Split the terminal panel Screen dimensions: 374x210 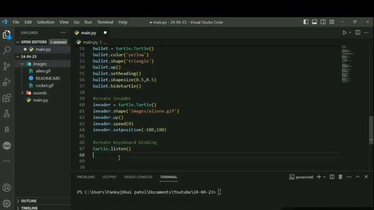(332, 177)
